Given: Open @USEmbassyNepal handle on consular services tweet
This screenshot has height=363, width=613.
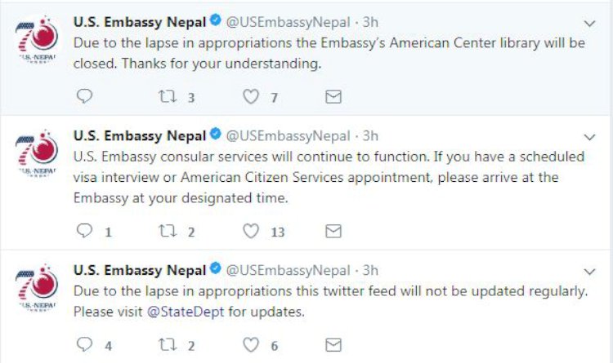Looking at the screenshot, I should pyautogui.click(x=288, y=135).
